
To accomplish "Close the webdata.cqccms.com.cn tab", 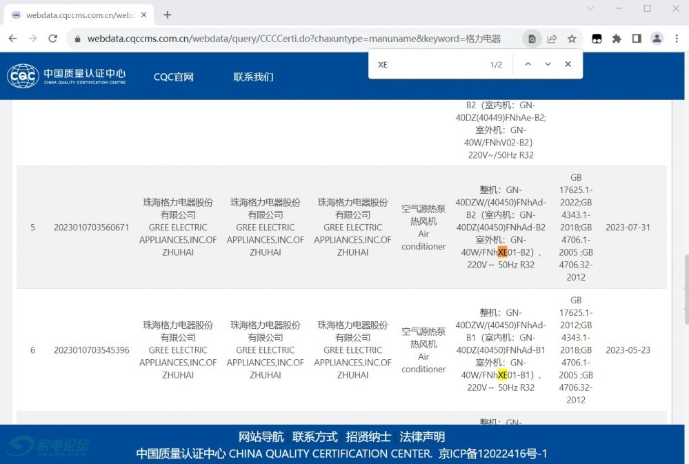I will click(143, 14).
